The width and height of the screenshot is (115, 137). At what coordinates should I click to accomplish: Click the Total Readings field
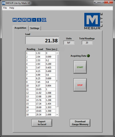(x=87, y=43)
